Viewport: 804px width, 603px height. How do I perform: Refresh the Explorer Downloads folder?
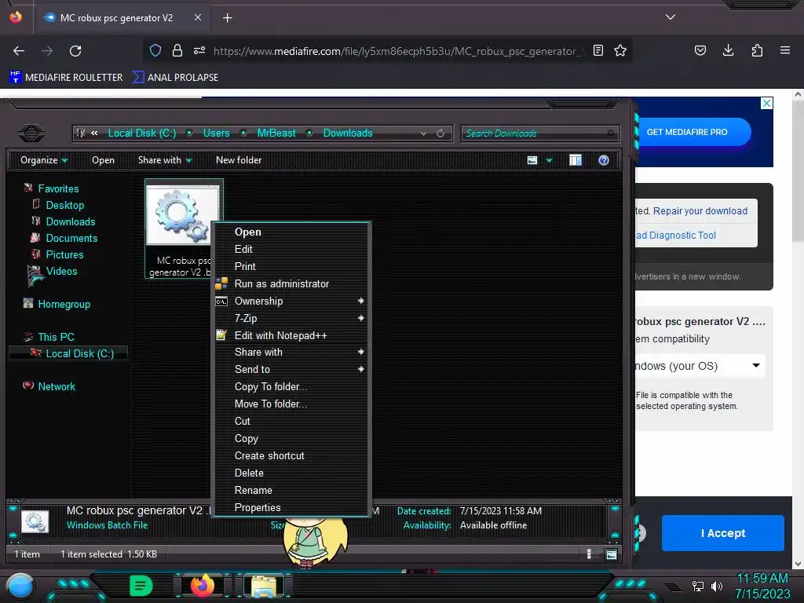440,133
